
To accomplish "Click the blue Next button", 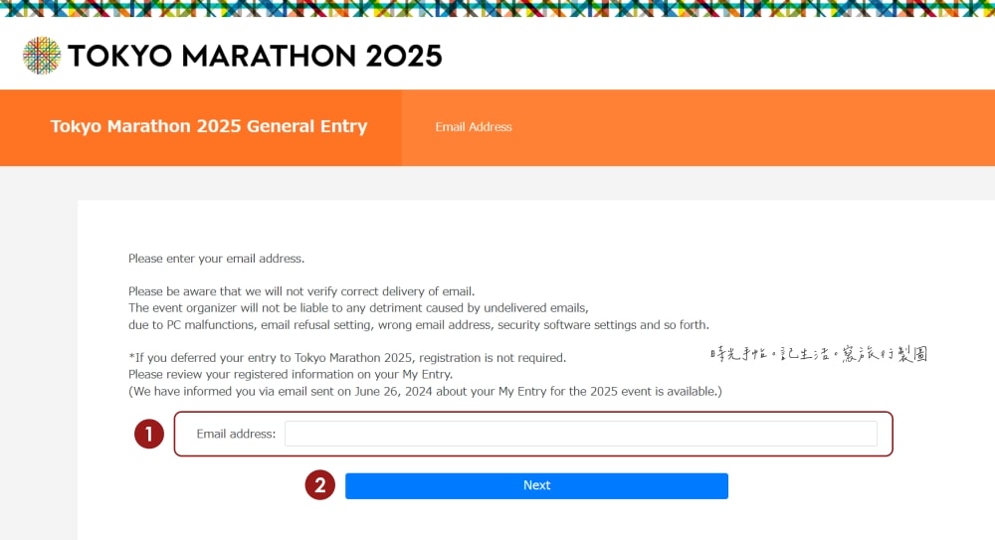I will click(x=537, y=486).
